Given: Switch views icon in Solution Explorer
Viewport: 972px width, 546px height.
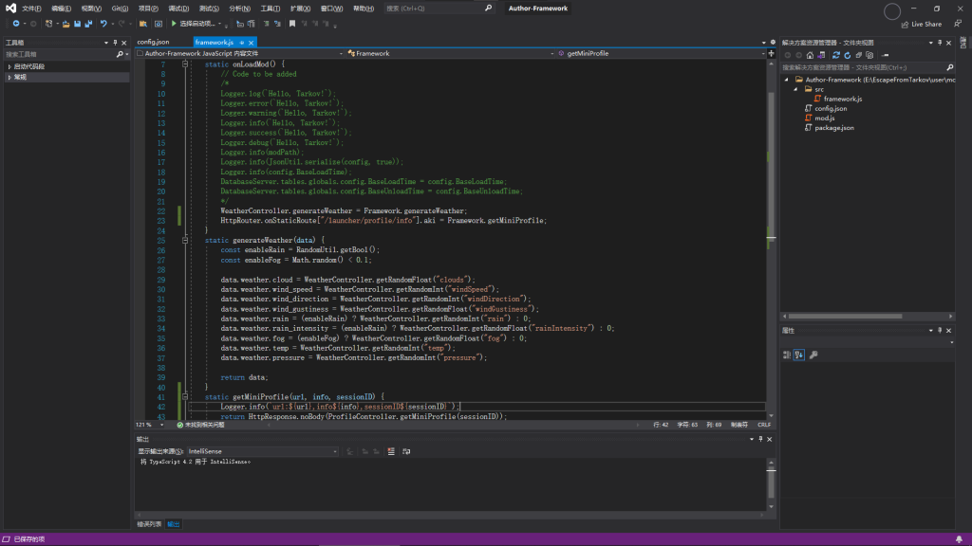Looking at the screenshot, I should coord(821,55).
